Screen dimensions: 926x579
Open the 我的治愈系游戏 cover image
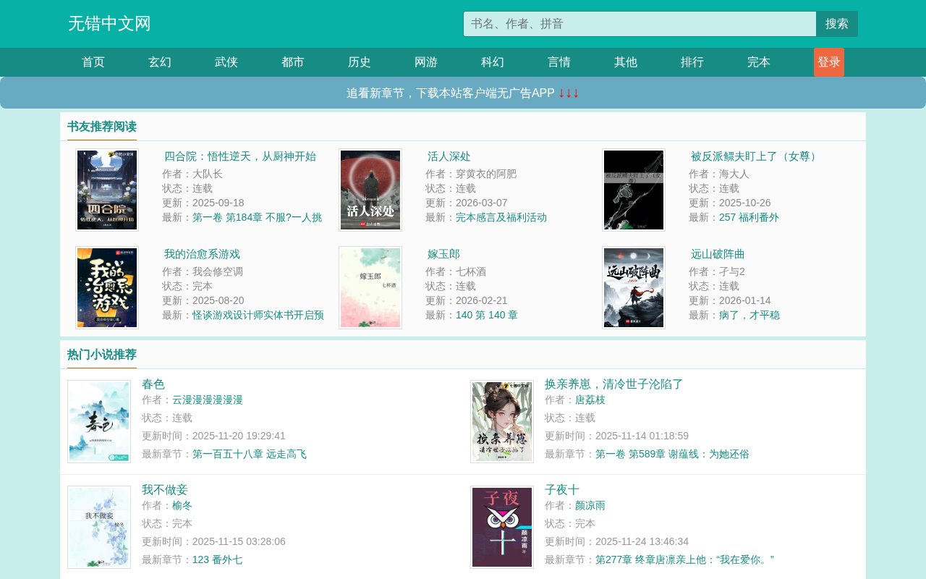[107, 287]
